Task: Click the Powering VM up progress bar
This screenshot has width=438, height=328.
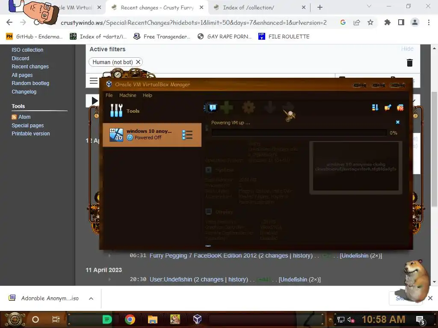Action: click(x=299, y=133)
